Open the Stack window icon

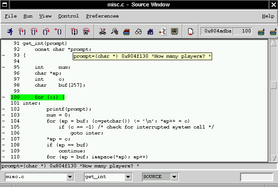127,31
